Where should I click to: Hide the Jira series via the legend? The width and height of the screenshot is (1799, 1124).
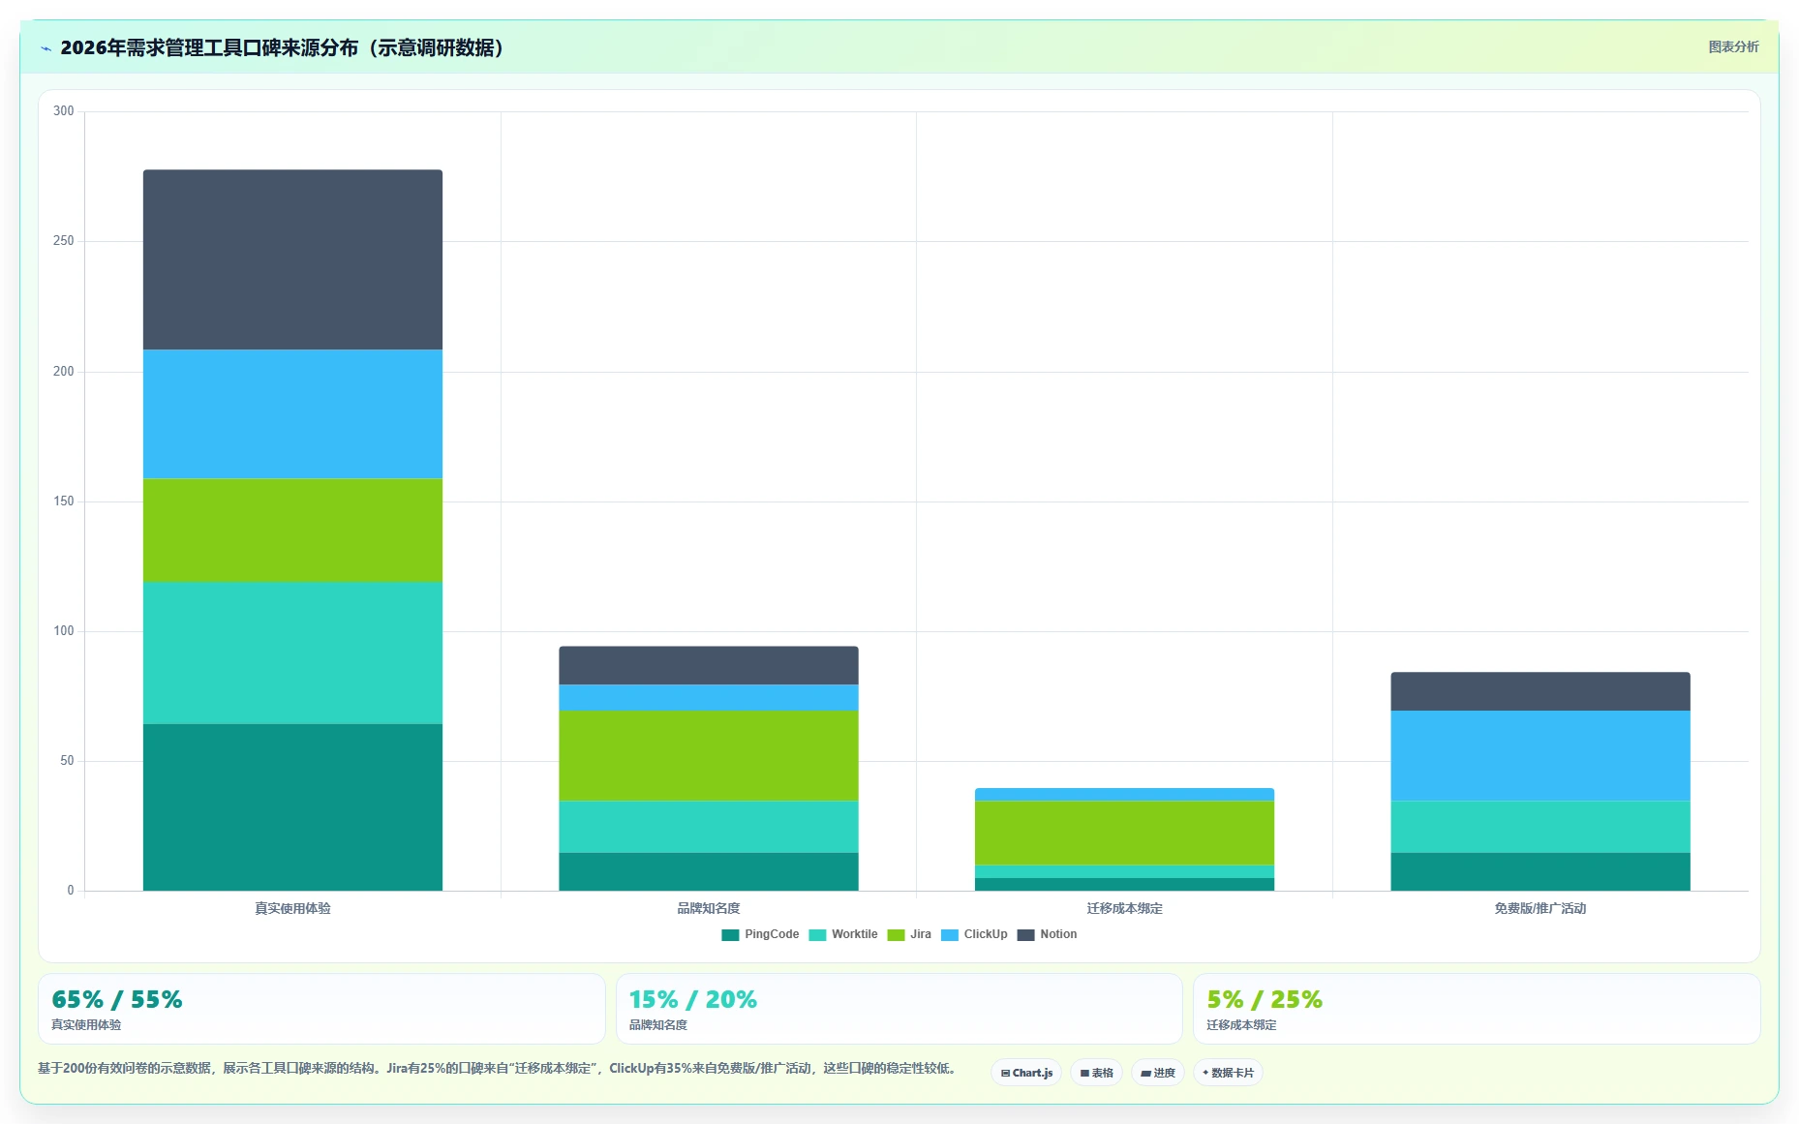point(909,934)
